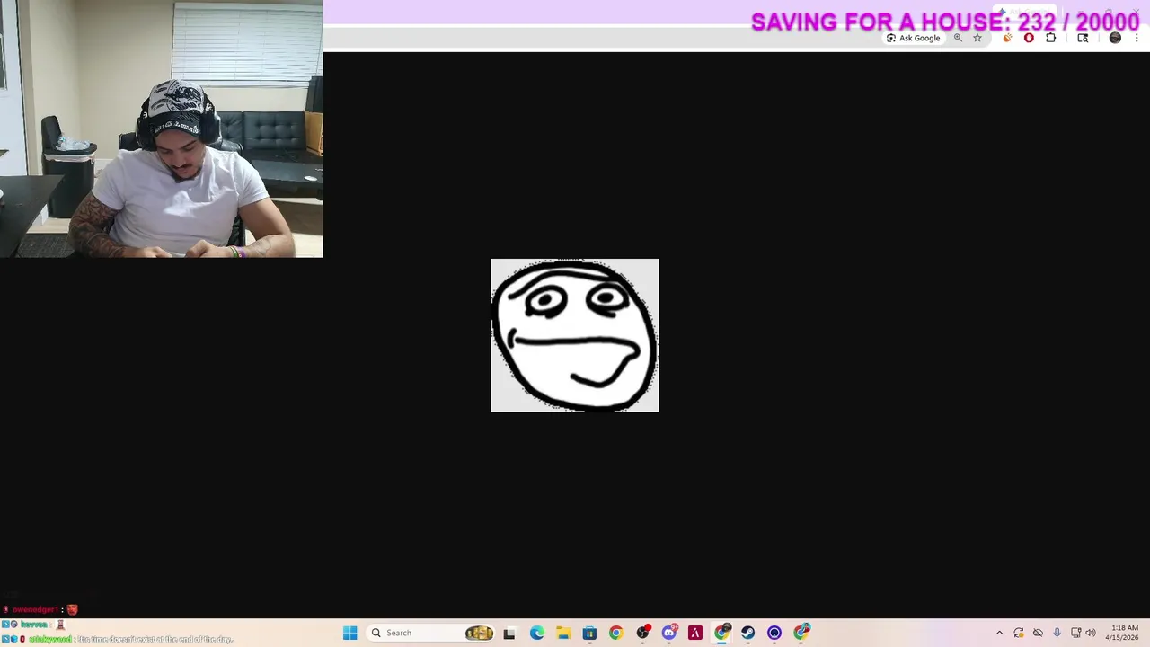This screenshot has height=647, width=1150.
Task: Click the microphone tray icon
Action: [1057, 633]
